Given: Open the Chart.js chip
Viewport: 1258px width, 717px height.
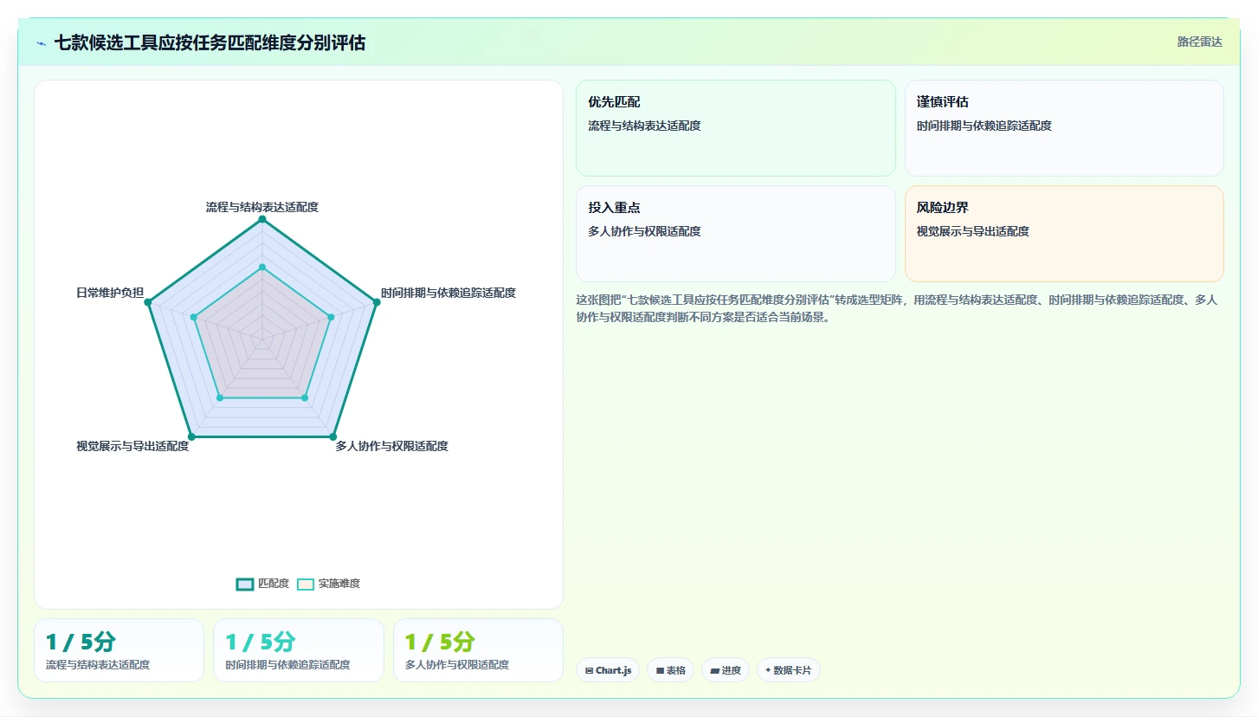Looking at the screenshot, I should pos(608,670).
